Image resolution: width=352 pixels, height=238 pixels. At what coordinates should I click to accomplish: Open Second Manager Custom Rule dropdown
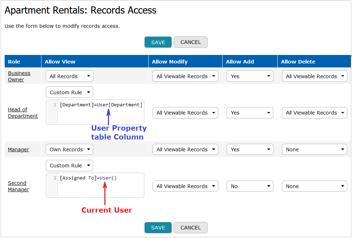click(x=69, y=166)
